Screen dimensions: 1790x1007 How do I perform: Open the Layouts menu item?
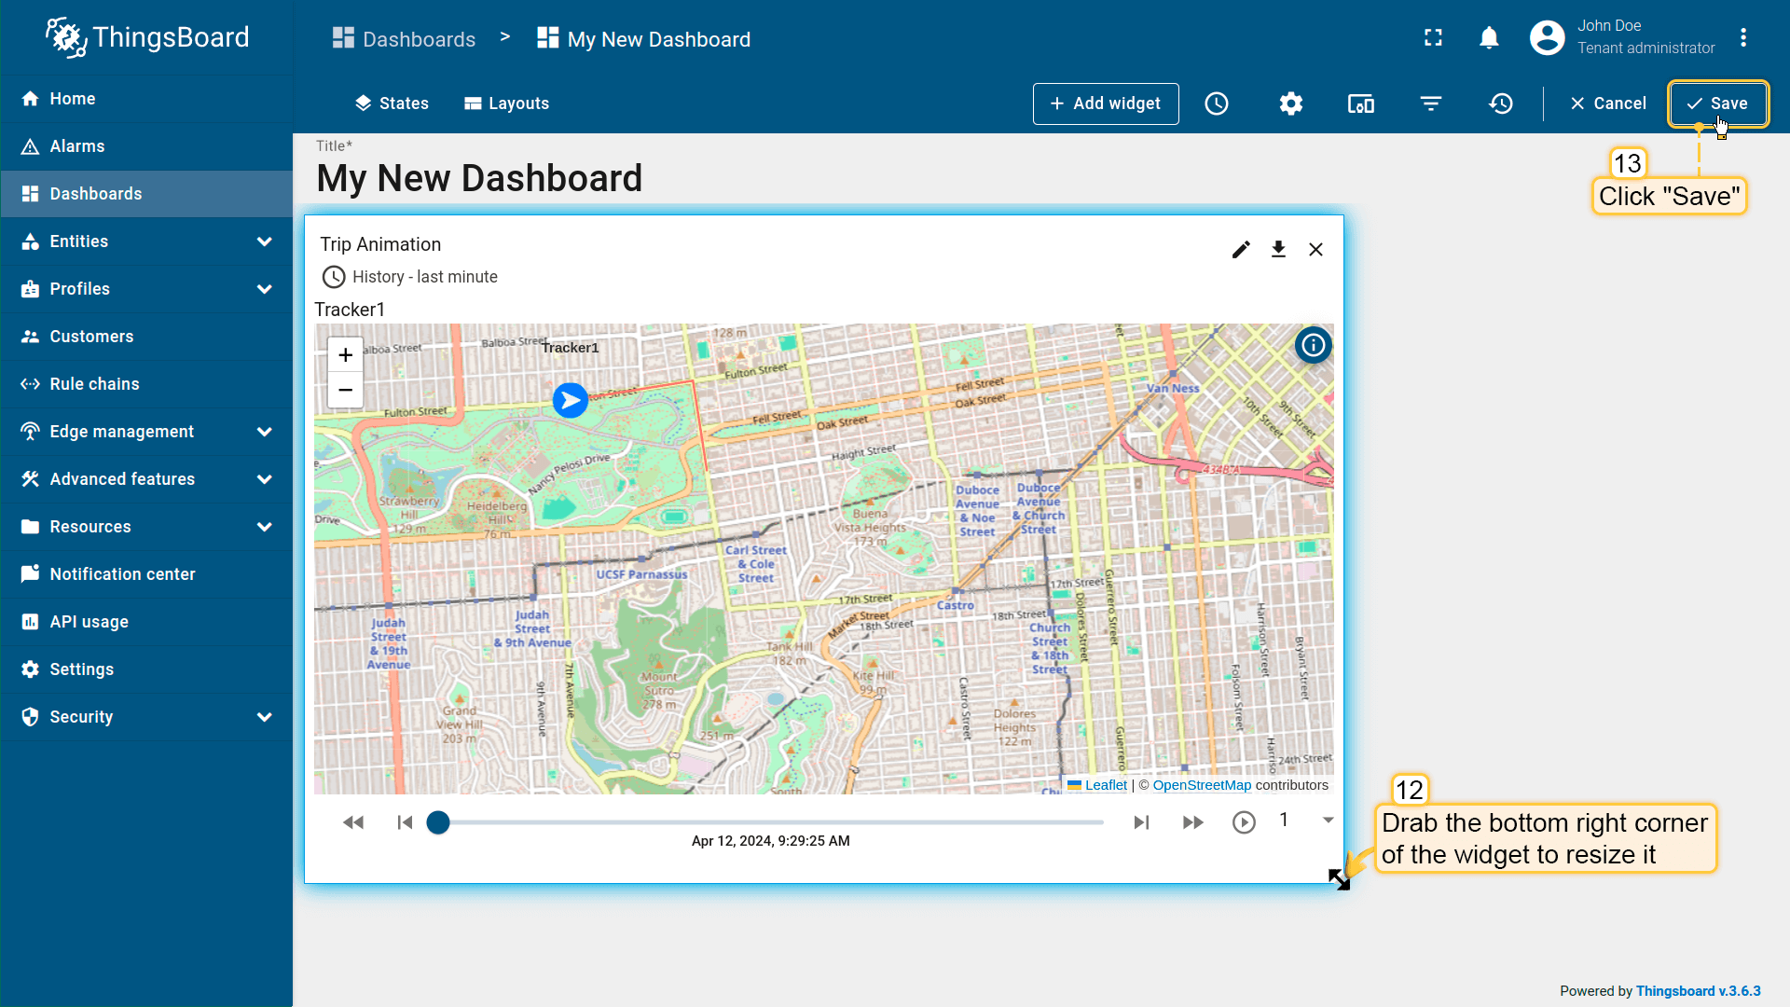coord(506,103)
